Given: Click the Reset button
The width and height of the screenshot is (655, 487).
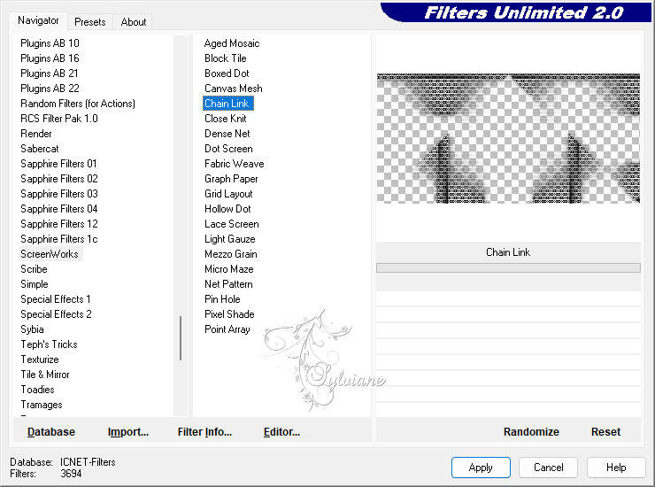Looking at the screenshot, I should point(605,432).
